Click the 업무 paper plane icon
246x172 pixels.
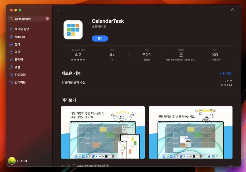[11, 52]
